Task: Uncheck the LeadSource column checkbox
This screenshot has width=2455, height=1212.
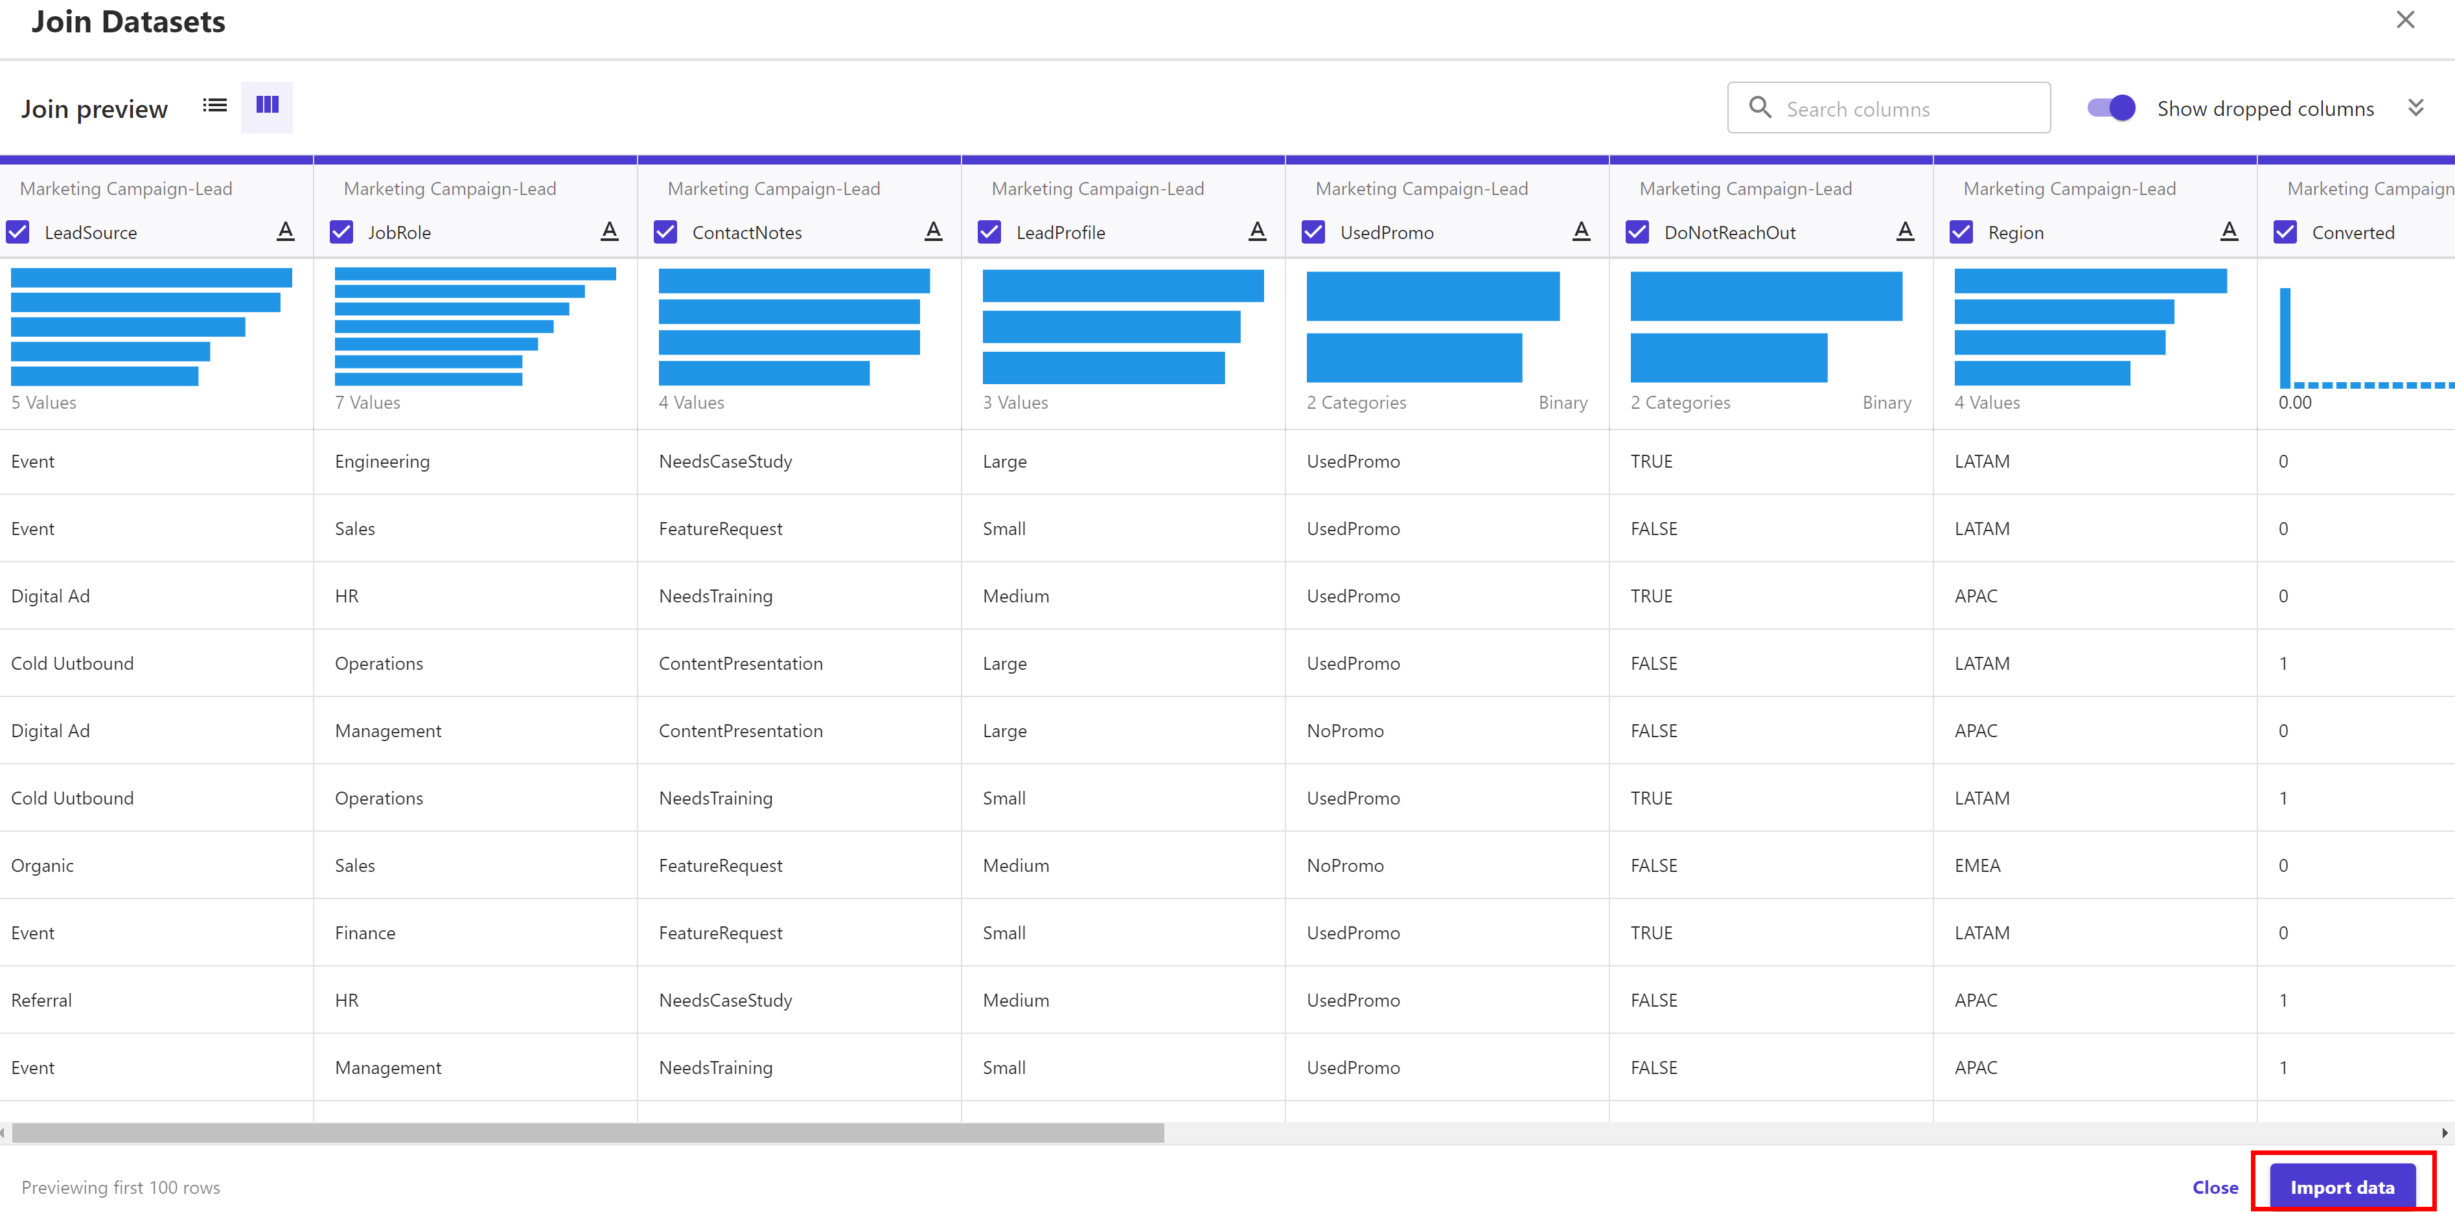Action: pyautogui.click(x=18, y=233)
